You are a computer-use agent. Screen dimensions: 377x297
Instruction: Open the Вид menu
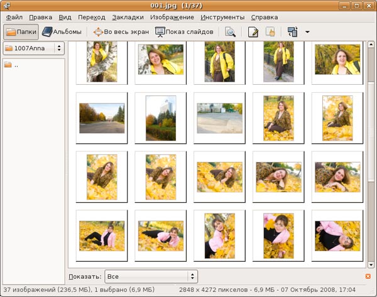click(x=65, y=18)
